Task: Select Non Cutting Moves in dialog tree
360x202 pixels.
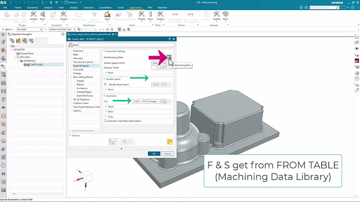Action: (83, 77)
